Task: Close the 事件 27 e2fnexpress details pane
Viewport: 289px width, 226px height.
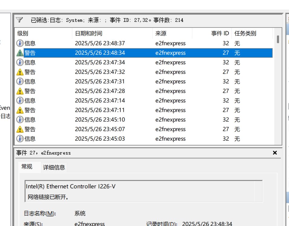Action: click(x=275, y=153)
